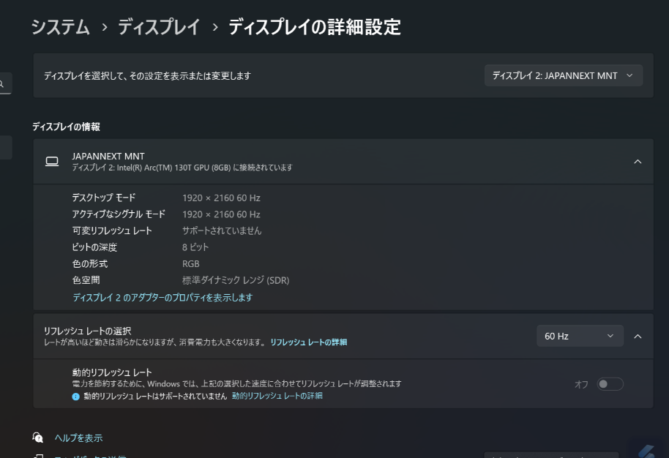Open the リフレッシュ レートの詳細 link
669x458 pixels.
click(308, 342)
